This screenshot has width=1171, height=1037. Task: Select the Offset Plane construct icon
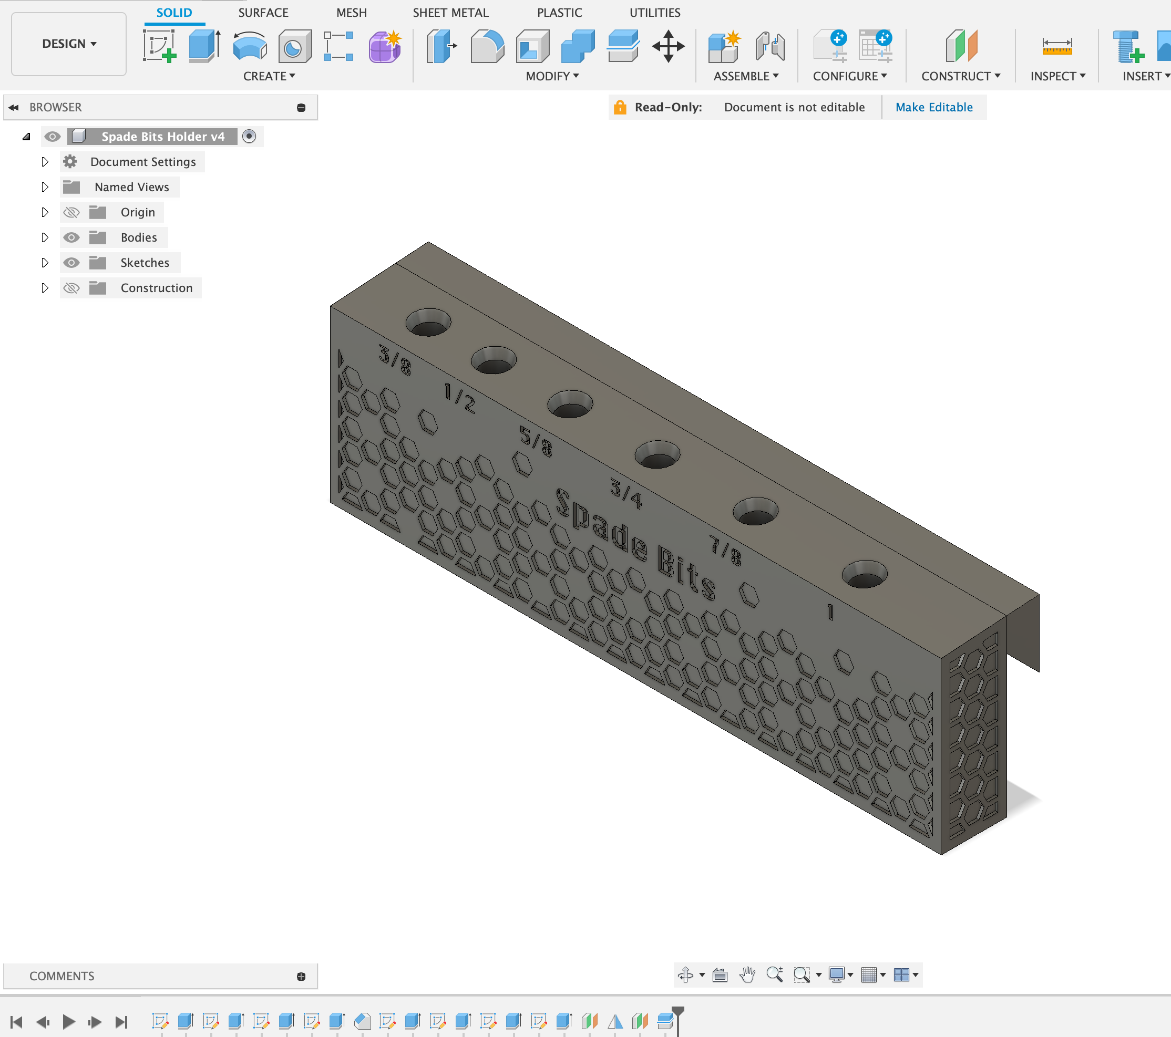pyautogui.click(x=961, y=46)
